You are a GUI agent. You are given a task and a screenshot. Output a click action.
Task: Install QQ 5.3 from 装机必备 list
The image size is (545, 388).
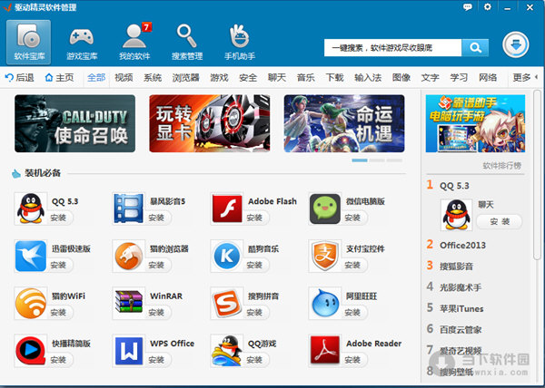pyautogui.click(x=58, y=218)
